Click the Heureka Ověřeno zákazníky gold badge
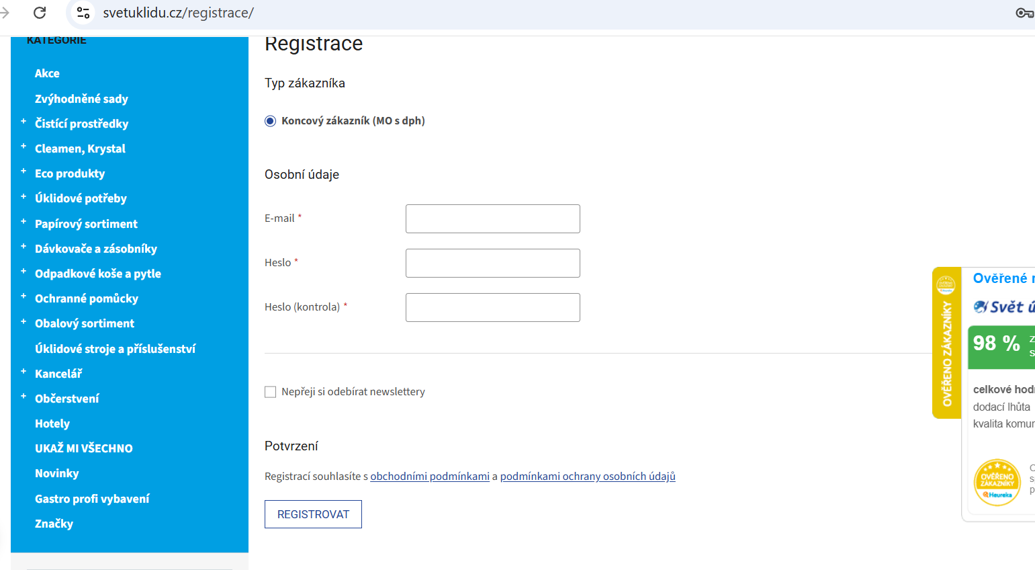The image size is (1035, 570). [997, 482]
